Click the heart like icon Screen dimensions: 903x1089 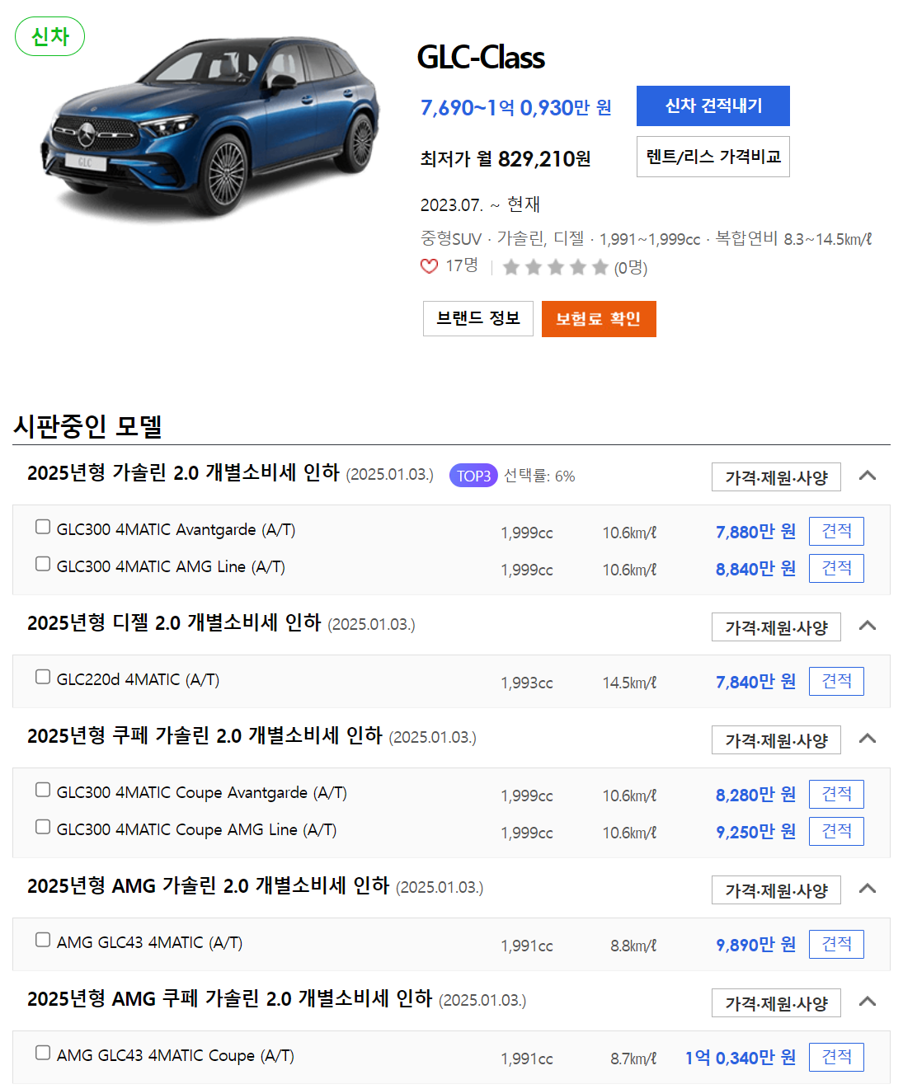(x=429, y=266)
